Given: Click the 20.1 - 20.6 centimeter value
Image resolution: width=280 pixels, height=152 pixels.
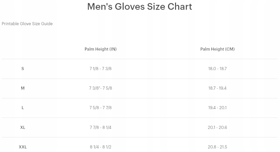Looking at the screenshot, I should click(x=217, y=127).
